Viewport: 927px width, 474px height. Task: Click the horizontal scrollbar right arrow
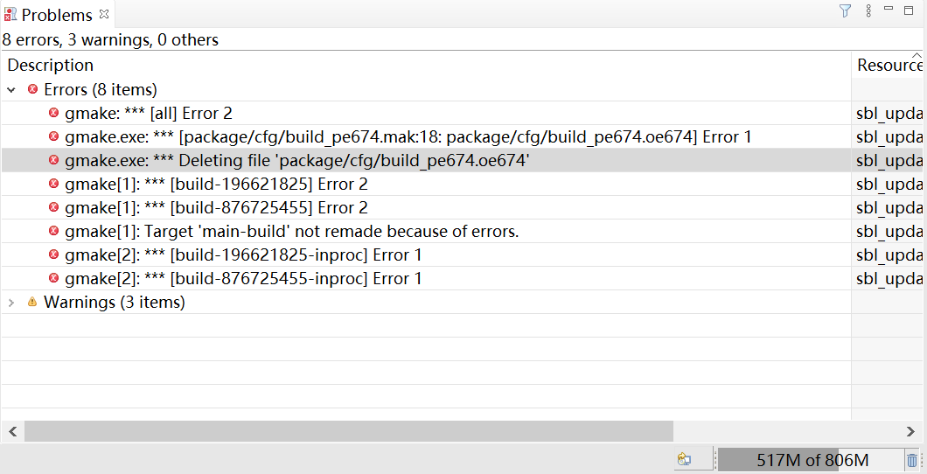click(x=910, y=431)
